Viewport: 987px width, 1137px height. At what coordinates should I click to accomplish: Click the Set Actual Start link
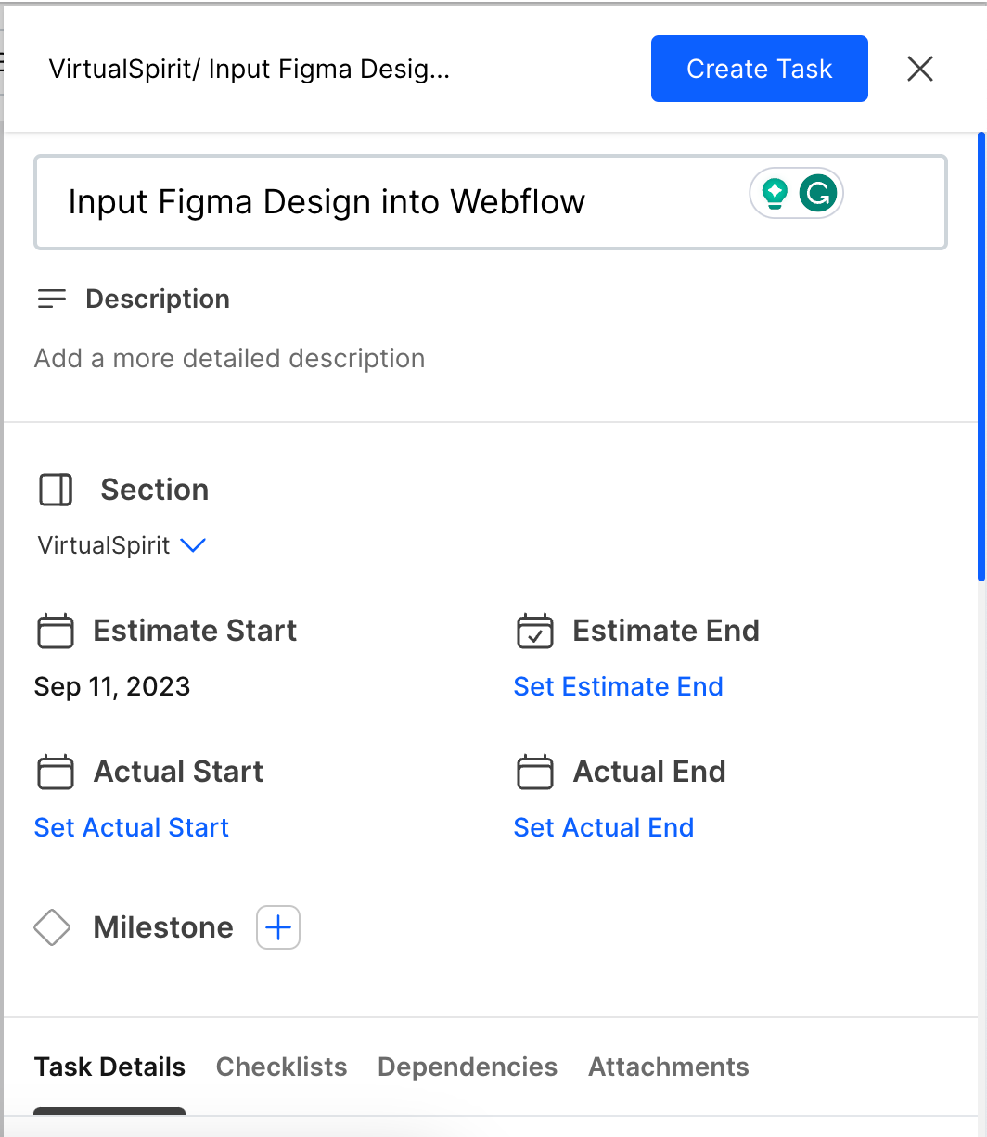132,828
